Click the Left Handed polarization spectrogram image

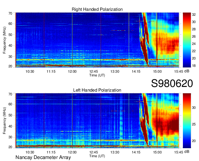(x=97, y=121)
